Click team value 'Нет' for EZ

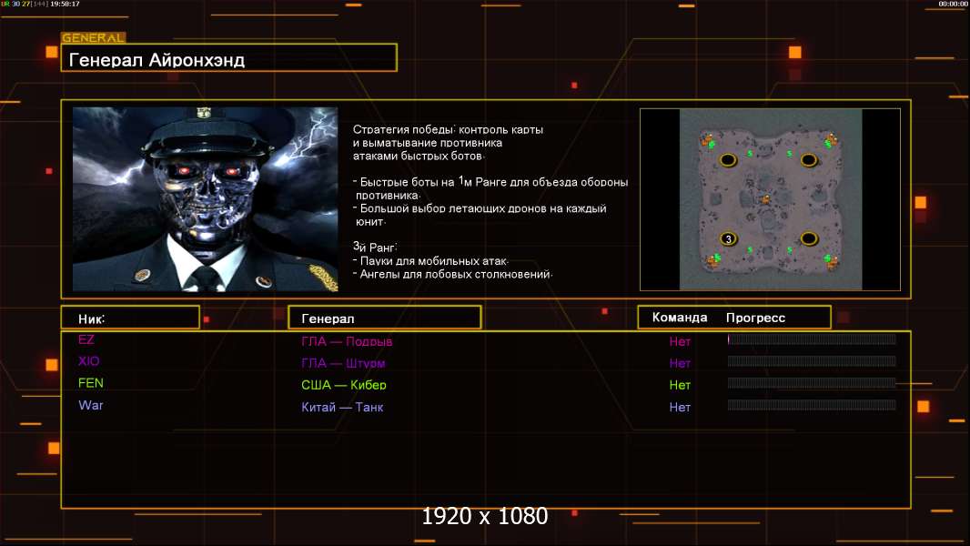click(x=679, y=341)
